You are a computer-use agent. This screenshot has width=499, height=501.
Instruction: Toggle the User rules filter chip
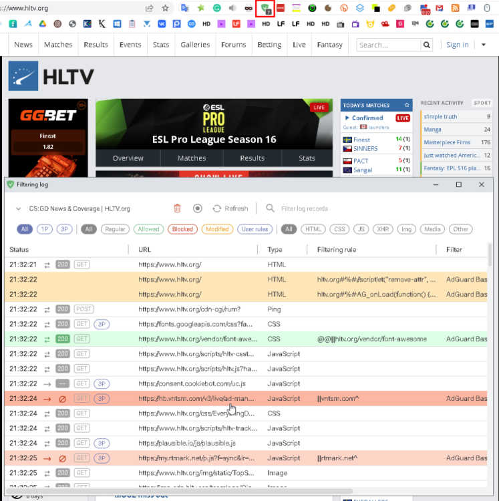[255, 229]
